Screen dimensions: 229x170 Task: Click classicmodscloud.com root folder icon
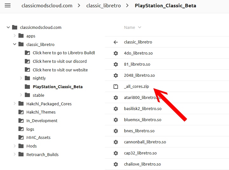[15, 27]
